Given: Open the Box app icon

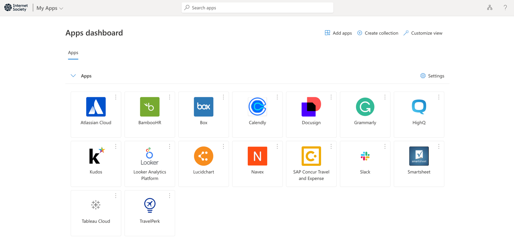Looking at the screenshot, I should click(x=204, y=107).
